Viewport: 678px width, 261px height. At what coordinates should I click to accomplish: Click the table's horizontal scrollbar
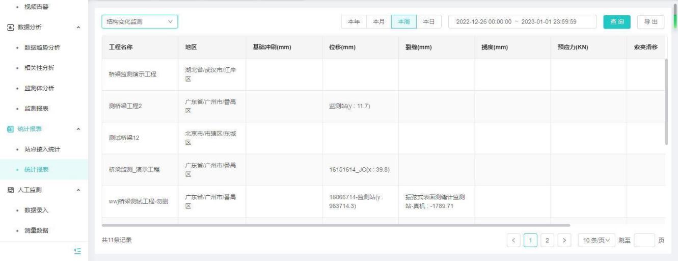coord(335,225)
